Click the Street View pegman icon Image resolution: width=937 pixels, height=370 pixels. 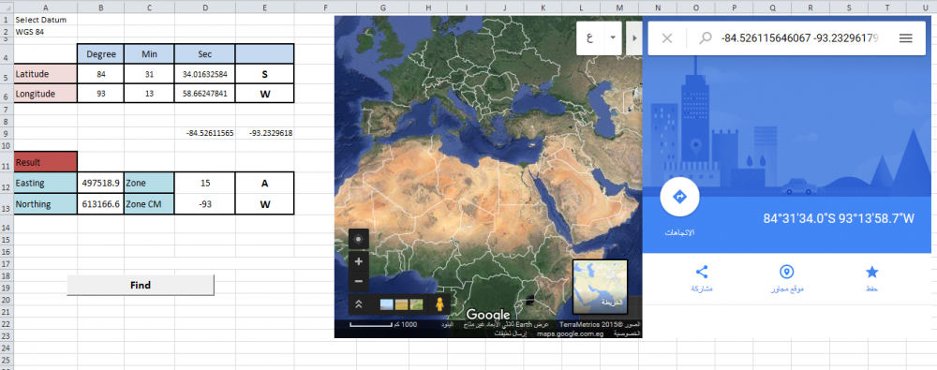pos(440,304)
